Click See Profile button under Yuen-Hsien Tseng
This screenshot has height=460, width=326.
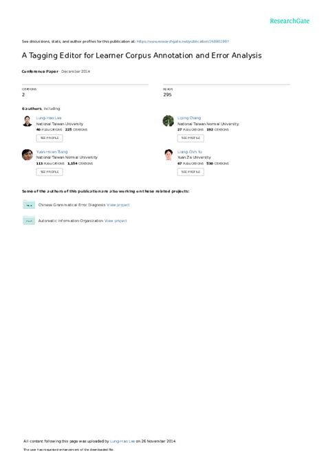click(x=50, y=172)
